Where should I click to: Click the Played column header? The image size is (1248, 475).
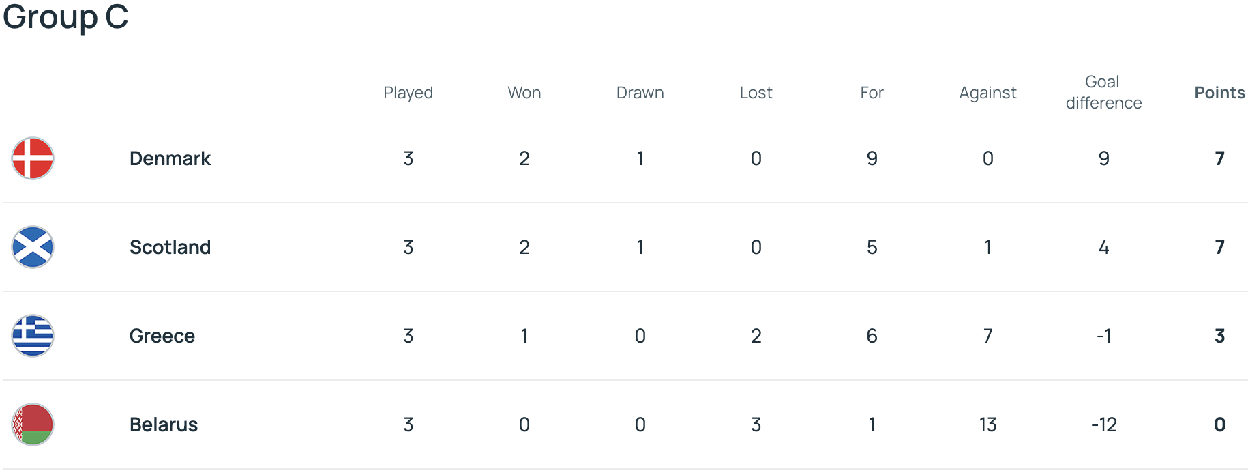click(x=408, y=93)
